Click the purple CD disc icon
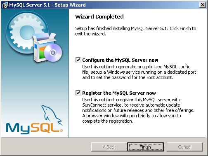This screenshot has width=208, height=156. (x=53, y=53)
